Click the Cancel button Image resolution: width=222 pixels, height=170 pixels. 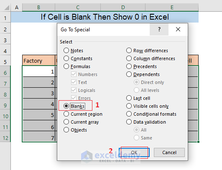click(169, 152)
